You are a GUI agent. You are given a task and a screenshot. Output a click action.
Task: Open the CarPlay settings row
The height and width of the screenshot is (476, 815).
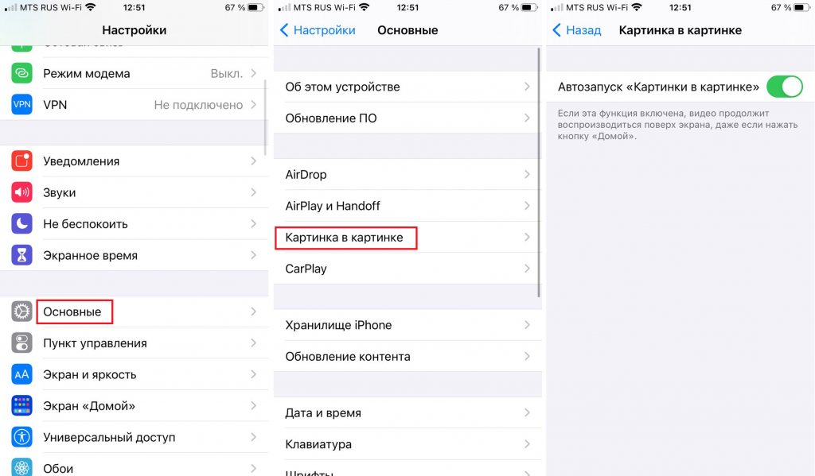pos(407,269)
